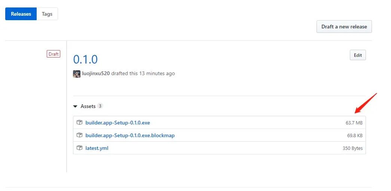
Task: Edit the 0.1.0 release
Action: coord(358,55)
